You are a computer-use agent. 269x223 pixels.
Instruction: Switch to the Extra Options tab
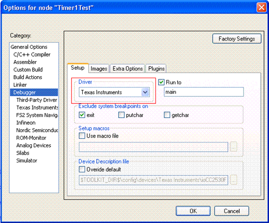(x=128, y=69)
